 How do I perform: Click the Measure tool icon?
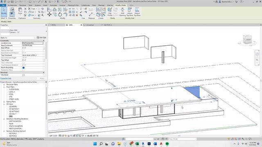(x=91, y=14)
